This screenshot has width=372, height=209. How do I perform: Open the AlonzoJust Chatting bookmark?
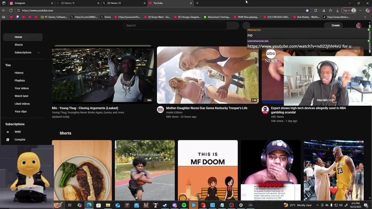[x=217, y=17]
